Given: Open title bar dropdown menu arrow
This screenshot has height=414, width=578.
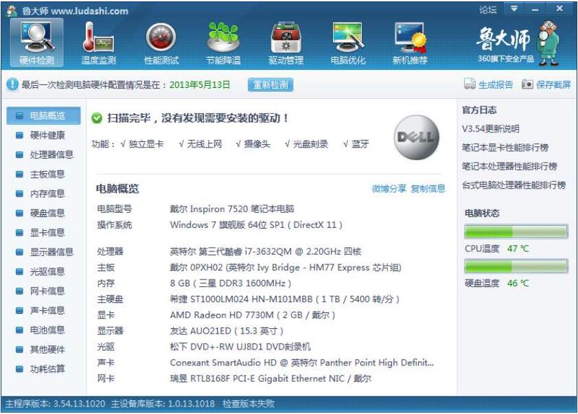Looking at the screenshot, I should click(x=514, y=9).
